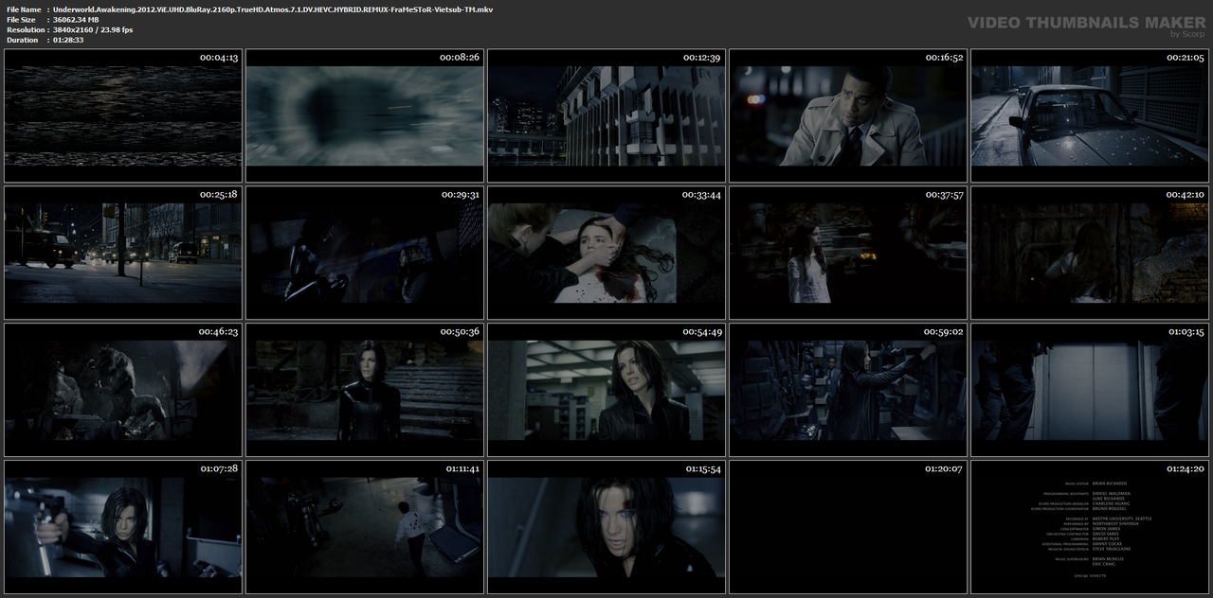Click the File Size label
Image resolution: width=1213 pixels, height=598 pixels.
coord(21,19)
